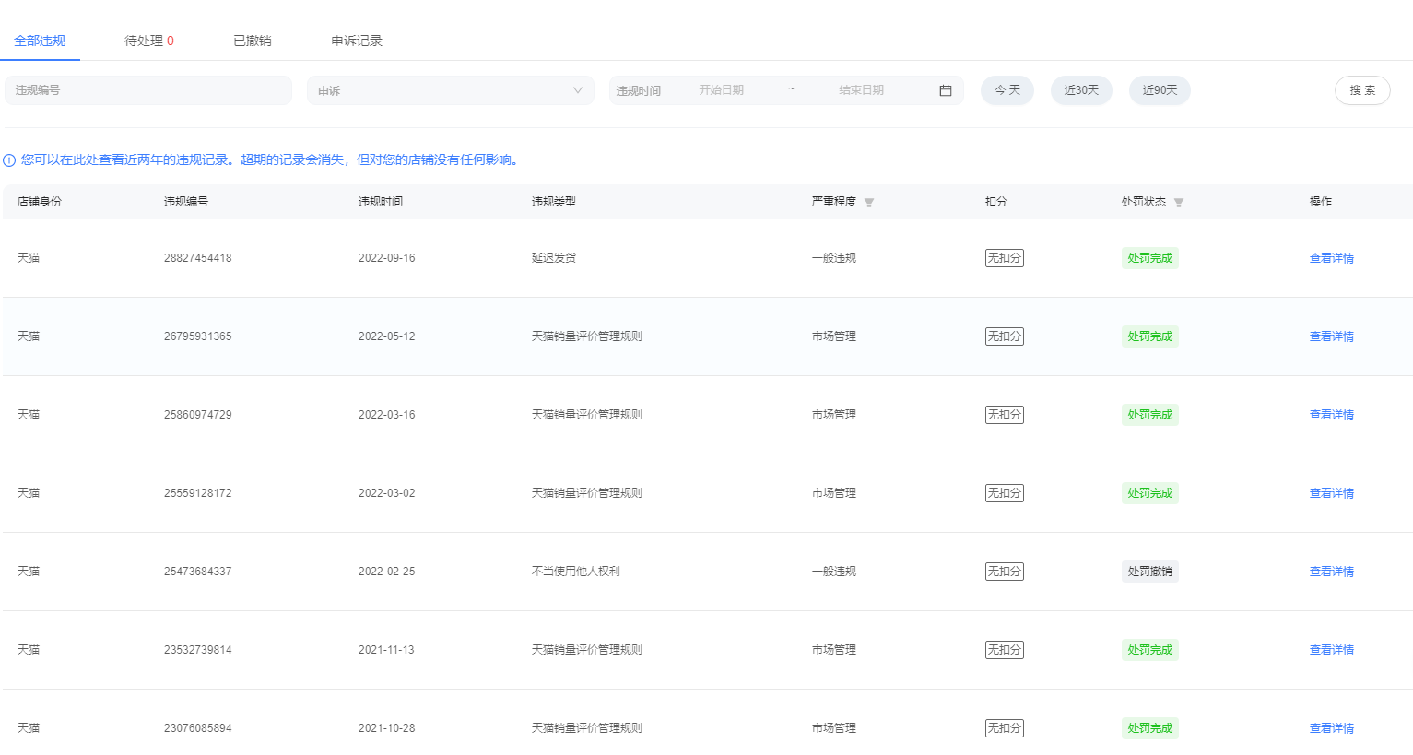The image size is (1413, 755).
Task: Open the calendar icon in date range
Action: coord(945,90)
